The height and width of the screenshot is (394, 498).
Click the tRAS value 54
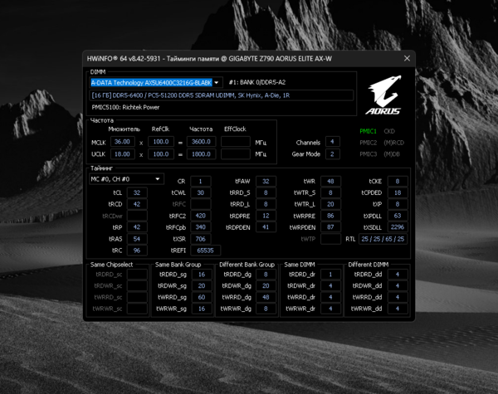click(137, 239)
